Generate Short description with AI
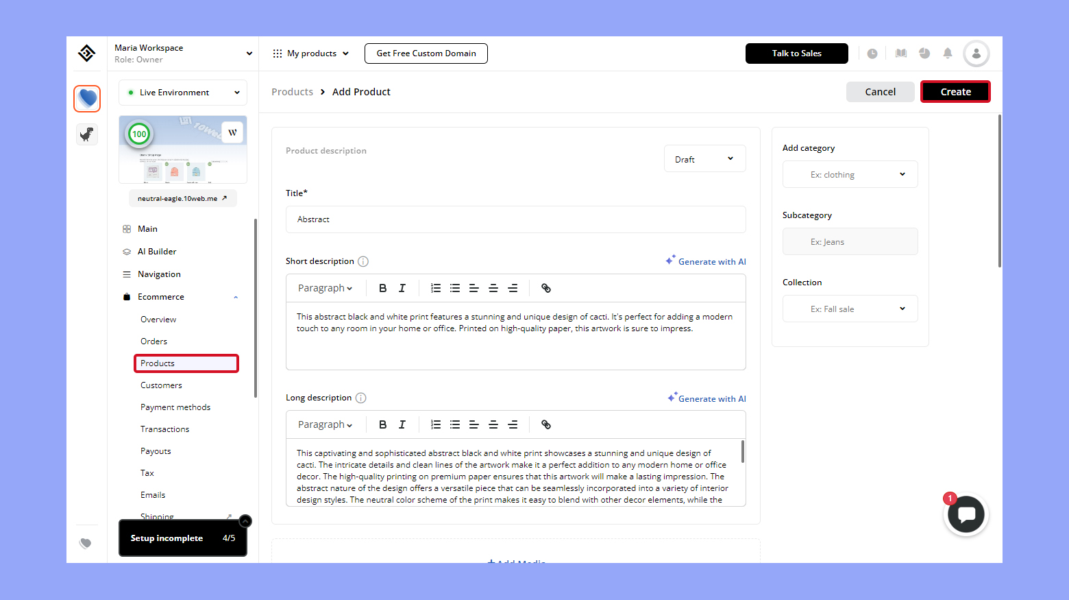 click(706, 261)
